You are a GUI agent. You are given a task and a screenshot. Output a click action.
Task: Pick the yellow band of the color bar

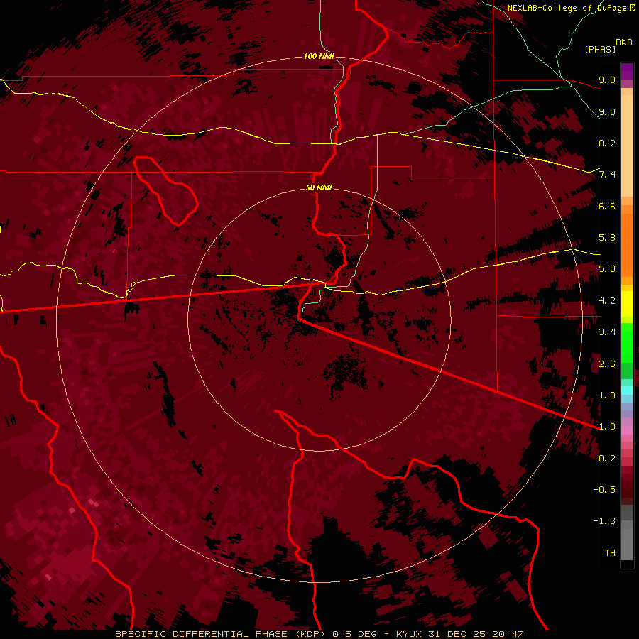[x=627, y=304]
